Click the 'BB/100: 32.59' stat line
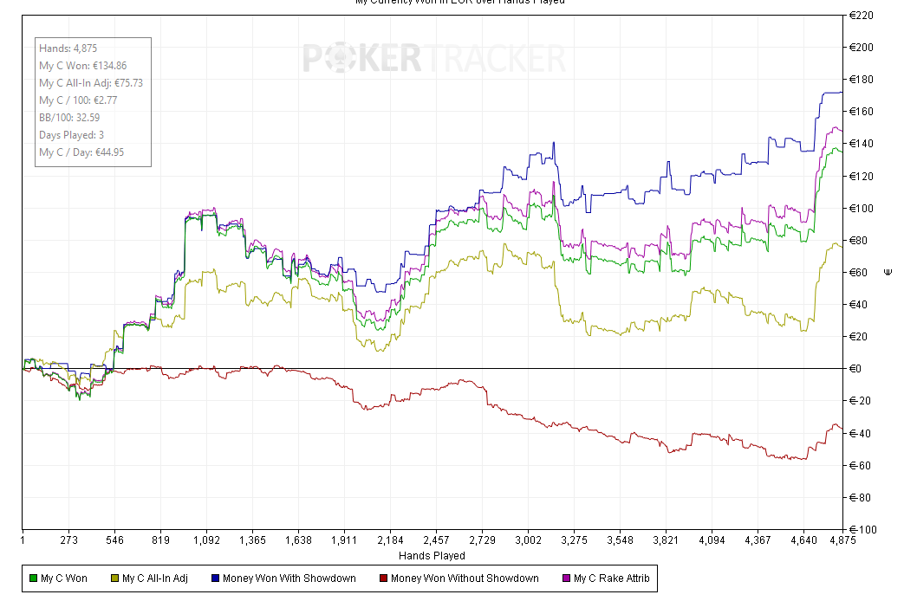Screen dimensions: 904x601 [69, 118]
